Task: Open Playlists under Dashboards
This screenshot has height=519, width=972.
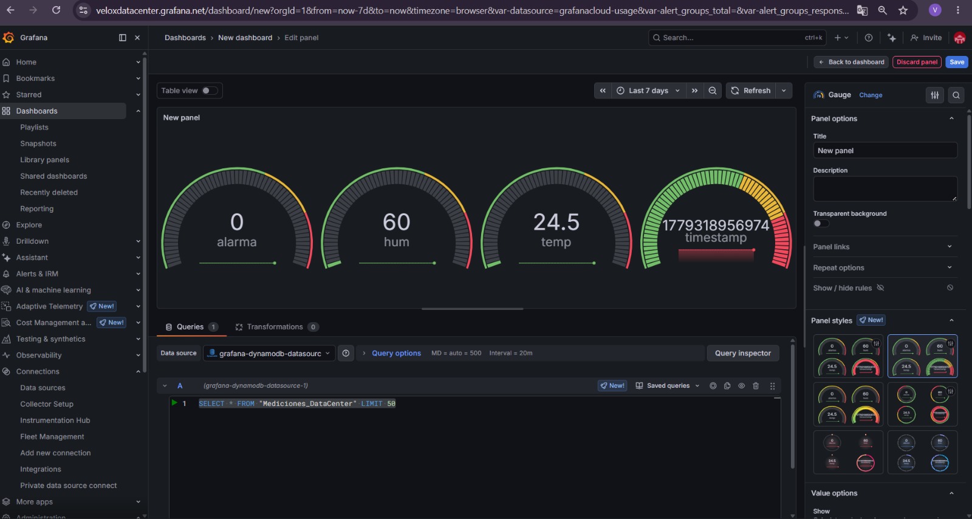Action: click(34, 127)
